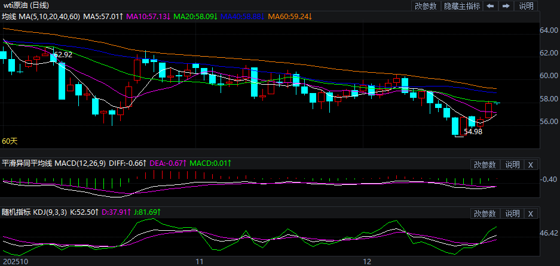Viewport: 560px width, 266px height.
Task: Click 说明 in the main chart header
Action: click(526, 6)
